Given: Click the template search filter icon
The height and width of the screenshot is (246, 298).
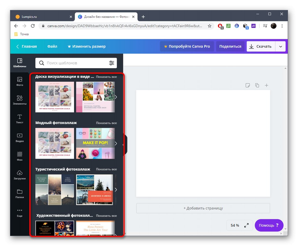Looking at the screenshot, I should pos(112,63).
